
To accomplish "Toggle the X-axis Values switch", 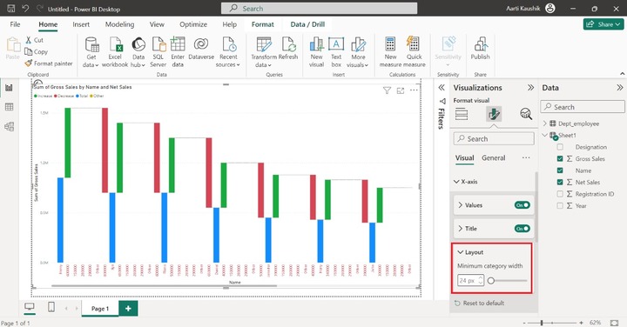I will pyautogui.click(x=522, y=205).
